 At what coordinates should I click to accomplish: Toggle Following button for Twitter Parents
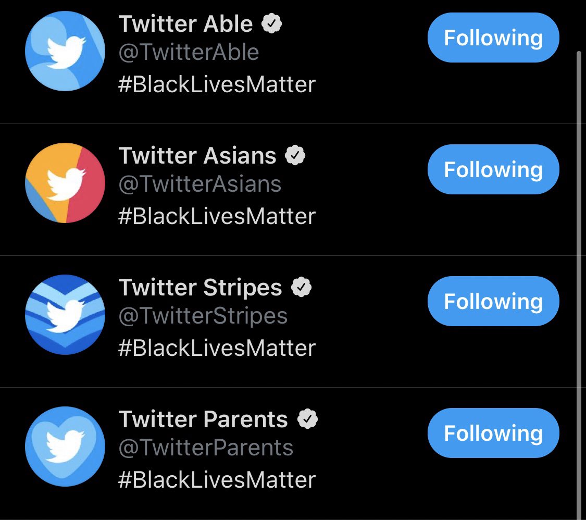(x=493, y=433)
